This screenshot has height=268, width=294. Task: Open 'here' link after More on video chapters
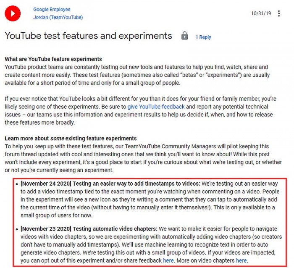point(241,260)
